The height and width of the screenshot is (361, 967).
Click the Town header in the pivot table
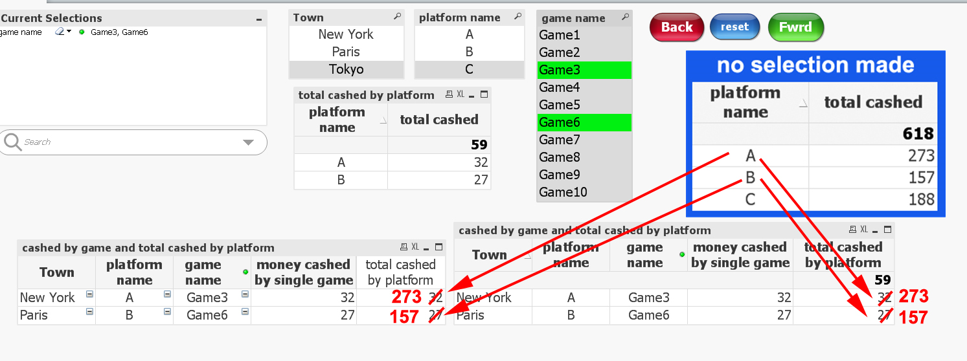[x=57, y=272]
